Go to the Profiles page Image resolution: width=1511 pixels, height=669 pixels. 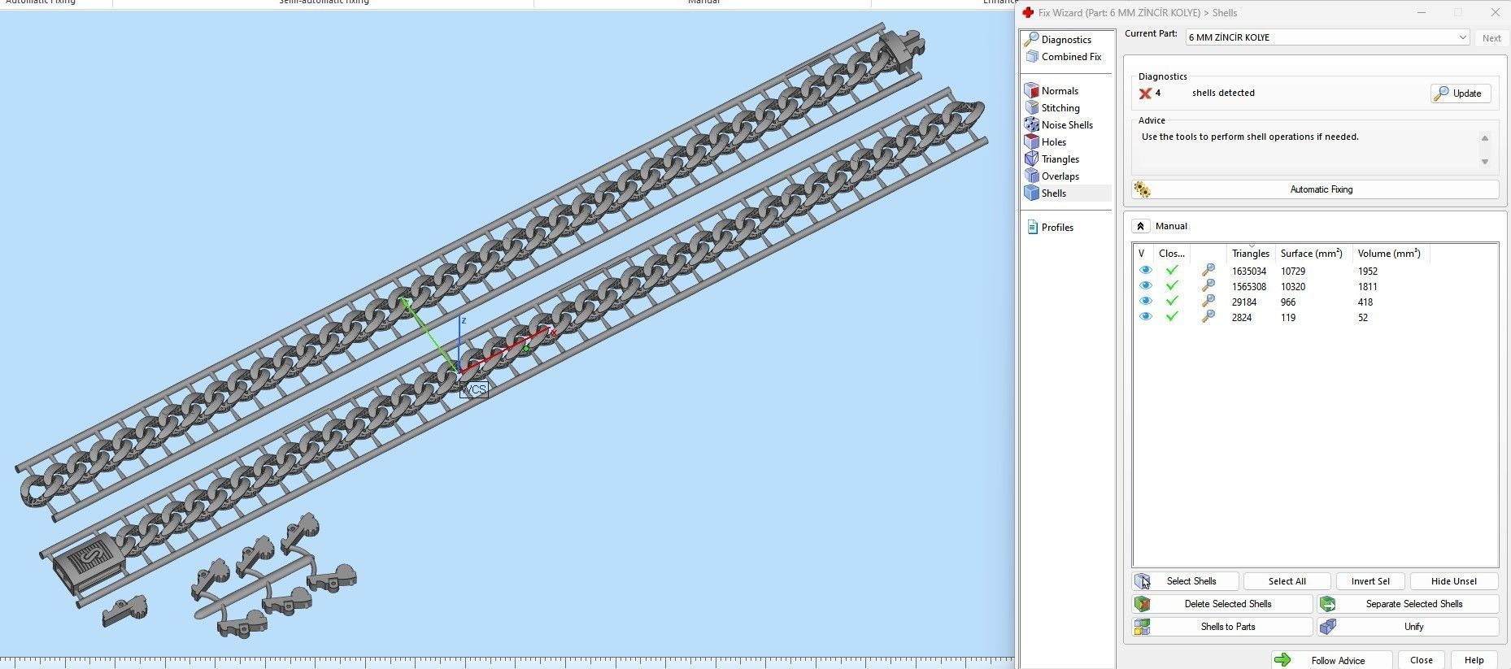click(1057, 227)
